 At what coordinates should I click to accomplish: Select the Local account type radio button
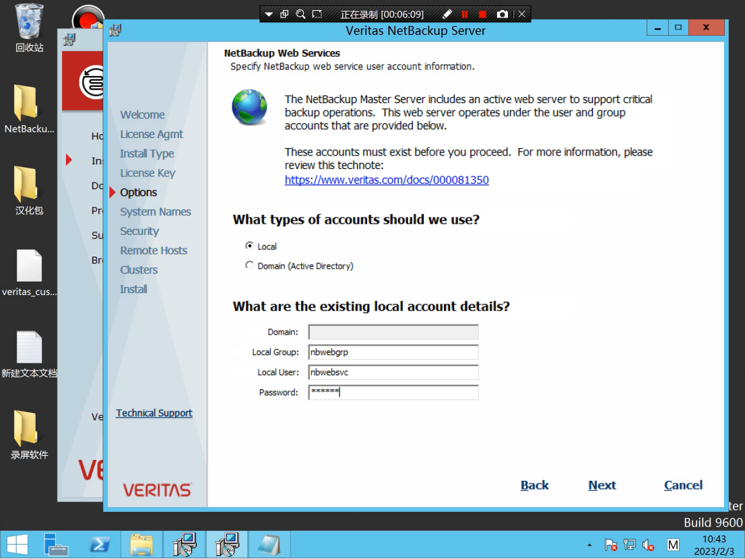[x=249, y=246]
